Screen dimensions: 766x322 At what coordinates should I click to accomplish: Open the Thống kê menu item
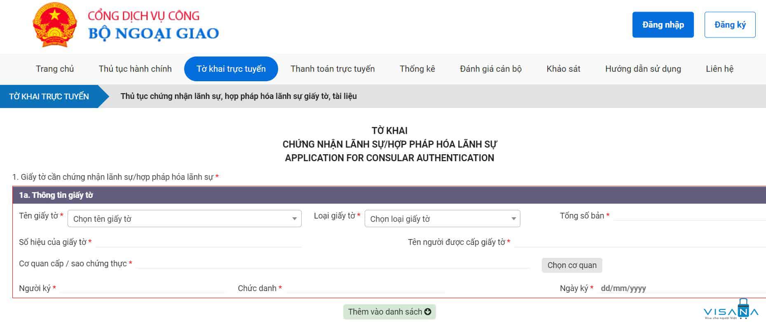pos(417,69)
